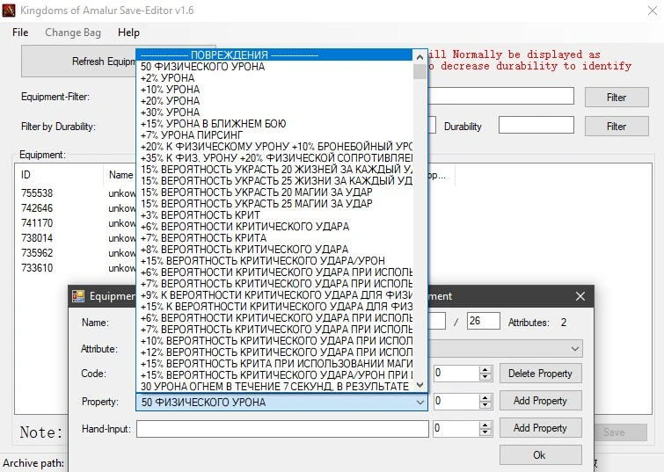Click the Filter button beside Equipment-Filter field

pos(617,98)
